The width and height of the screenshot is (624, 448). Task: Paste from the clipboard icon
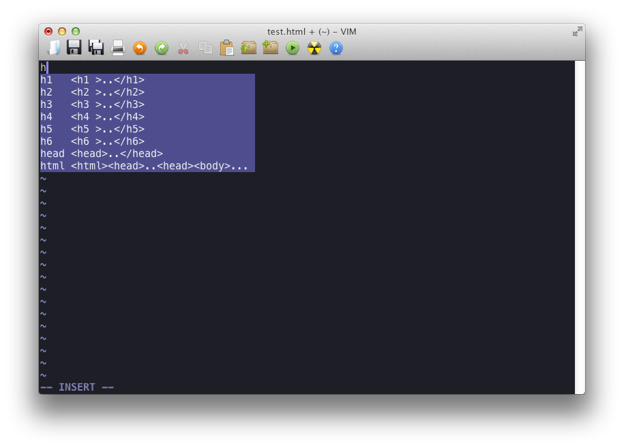point(226,48)
